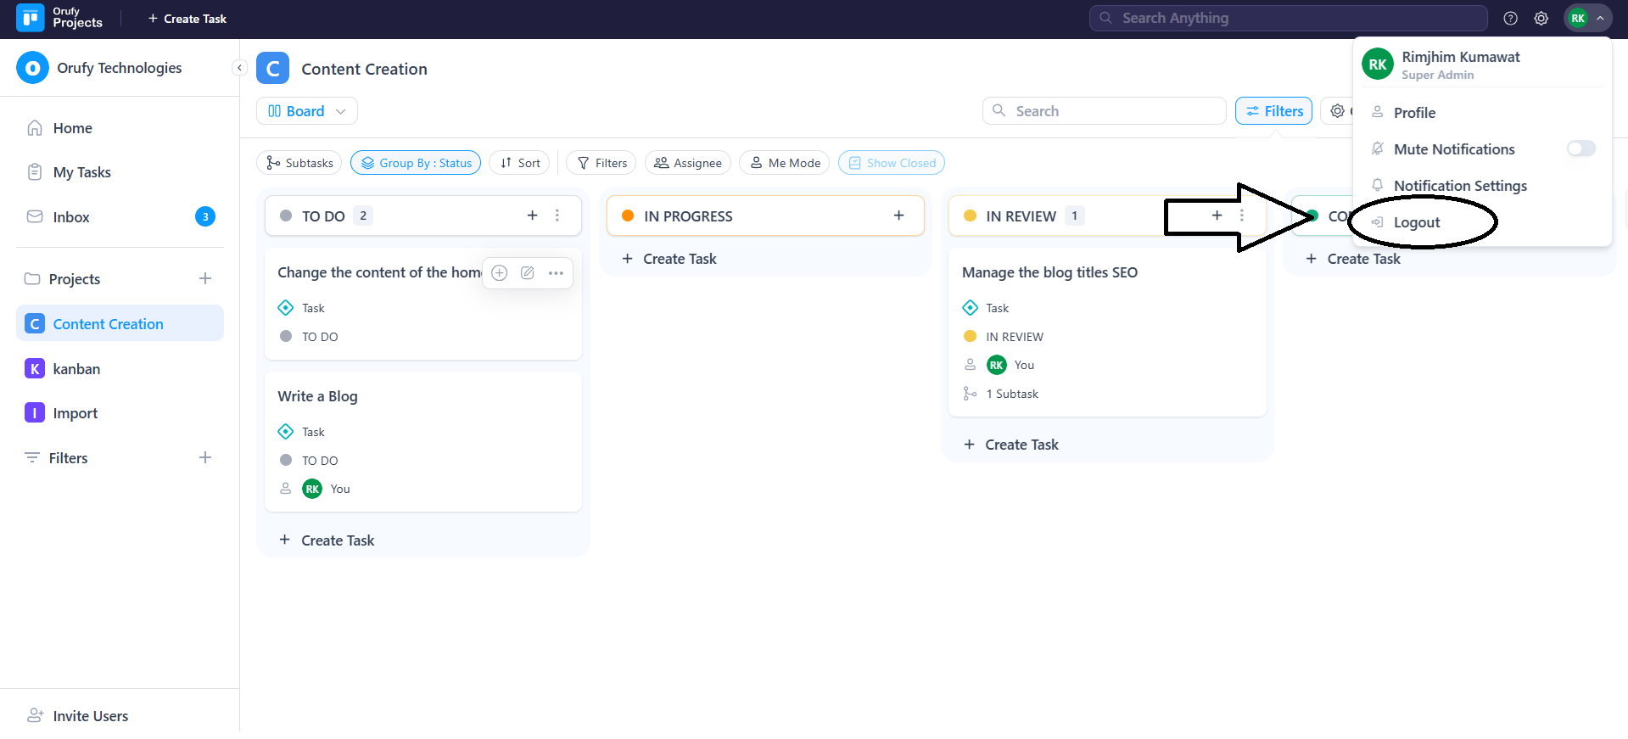1628x739 pixels.
Task: Click Invite Users at sidebar bottom
Action: pos(90,715)
